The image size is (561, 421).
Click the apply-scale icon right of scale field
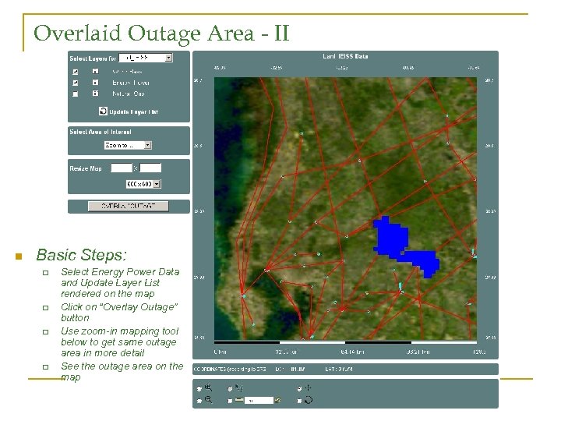point(277,400)
